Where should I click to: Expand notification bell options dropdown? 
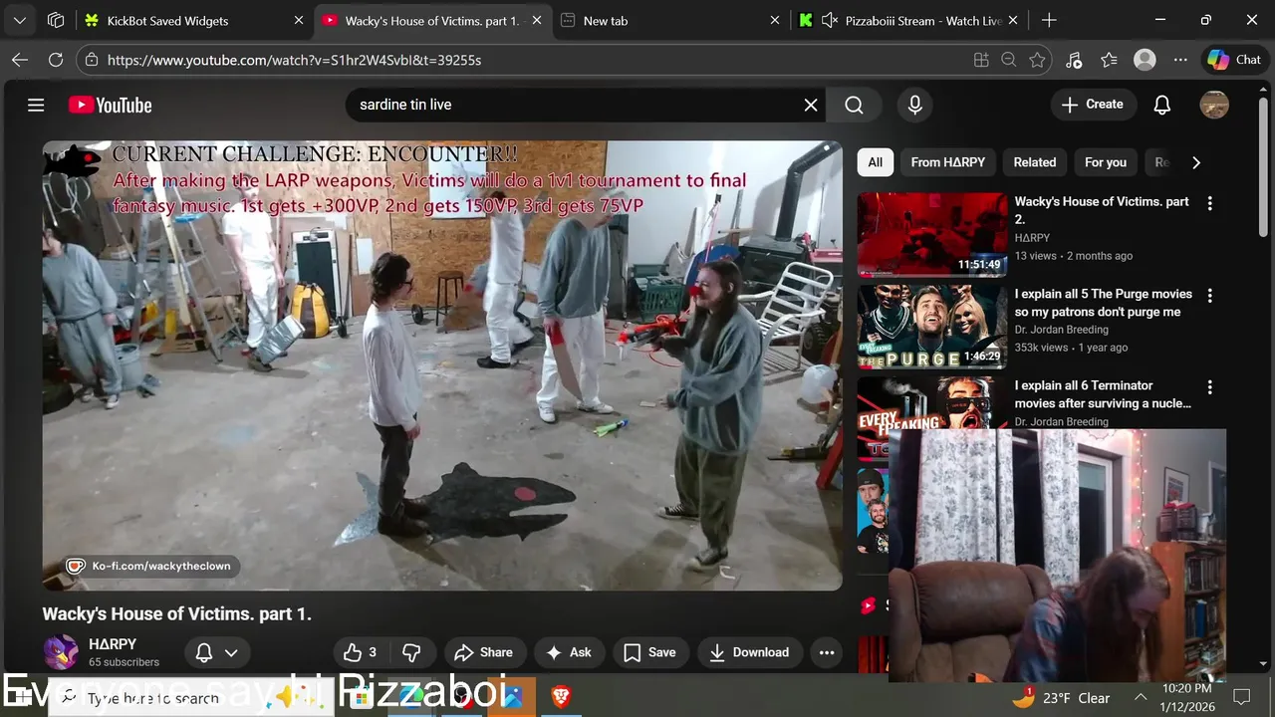(231, 652)
